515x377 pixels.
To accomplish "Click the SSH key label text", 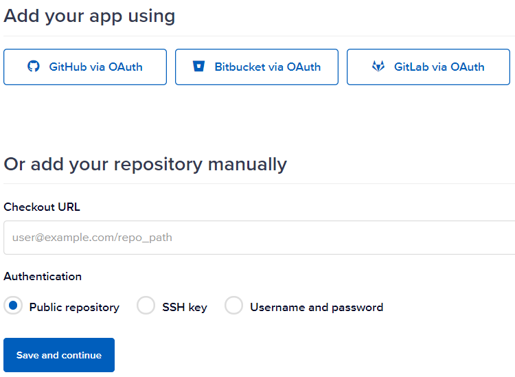I will (x=185, y=308).
